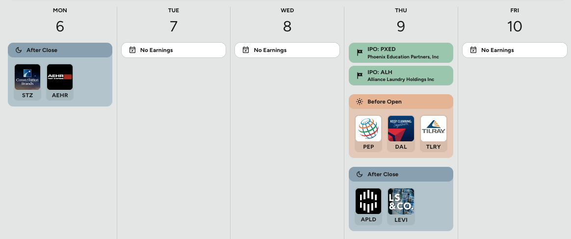Open the Constellation Brands STZ logo
This screenshot has width=571, height=239.
[27, 77]
